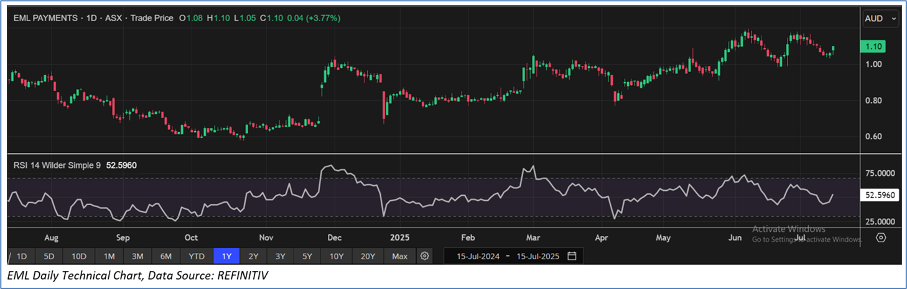
Task: Select the YTD range button
Action: click(197, 256)
